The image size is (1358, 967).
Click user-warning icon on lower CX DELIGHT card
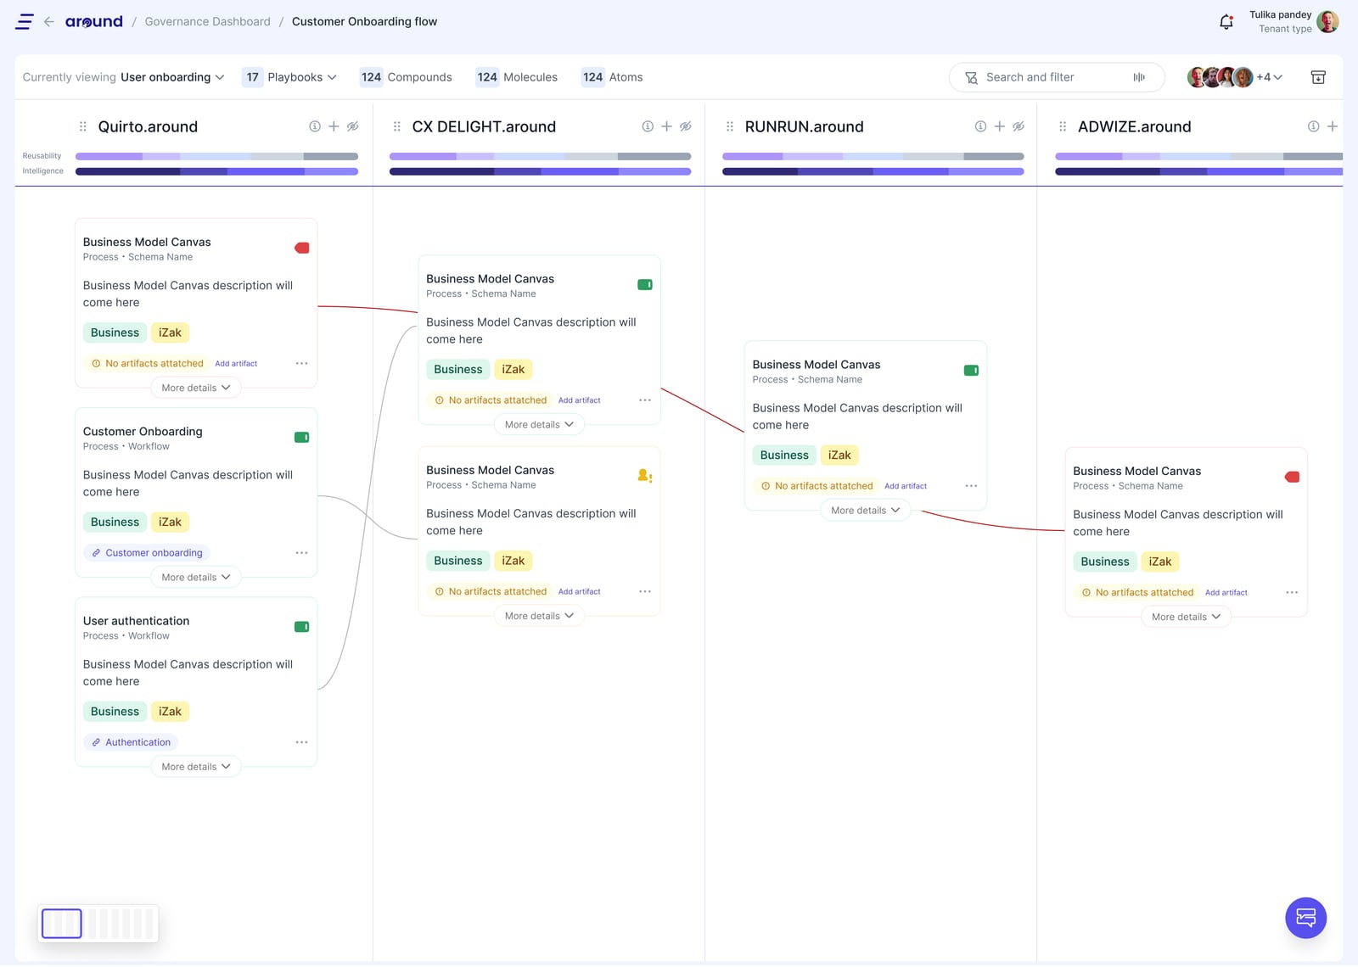pos(644,476)
